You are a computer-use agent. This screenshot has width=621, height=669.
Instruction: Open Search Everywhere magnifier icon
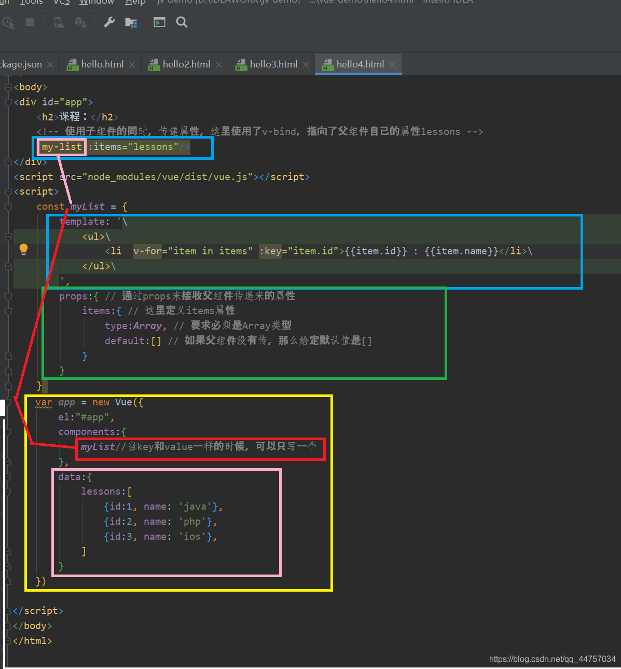tap(182, 22)
